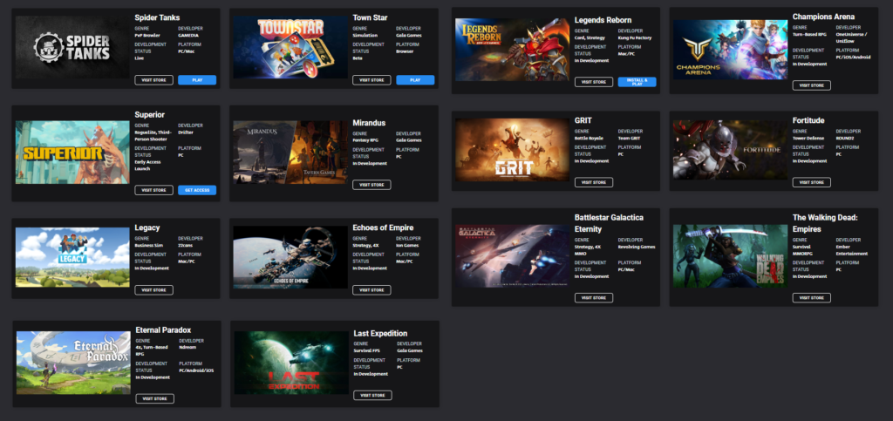Click the Kung Fu Factory developer name

[x=635, y=37]
